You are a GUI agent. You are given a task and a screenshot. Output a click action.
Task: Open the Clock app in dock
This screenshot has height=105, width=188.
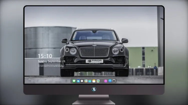[x=82, y=81]
